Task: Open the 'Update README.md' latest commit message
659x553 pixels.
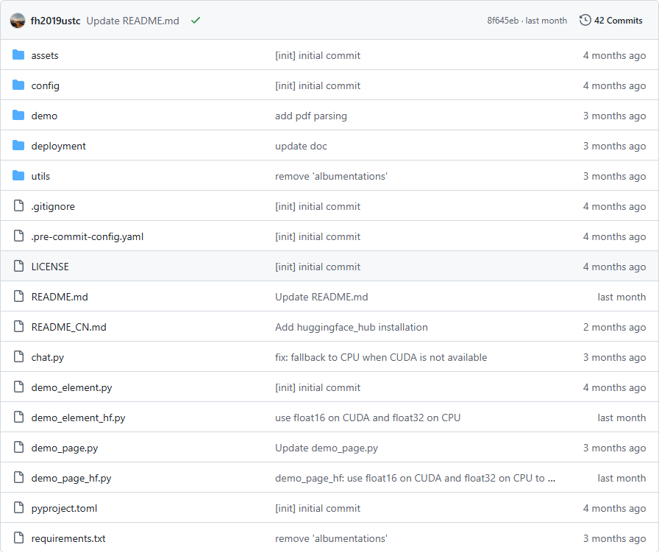Action: [132, 21]
